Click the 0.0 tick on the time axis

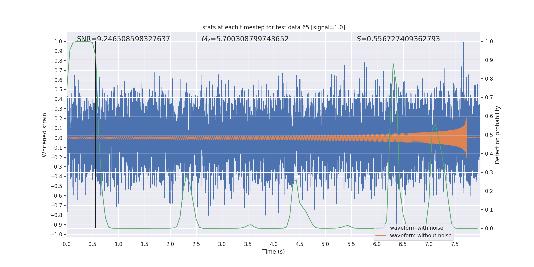coord(67,244)
